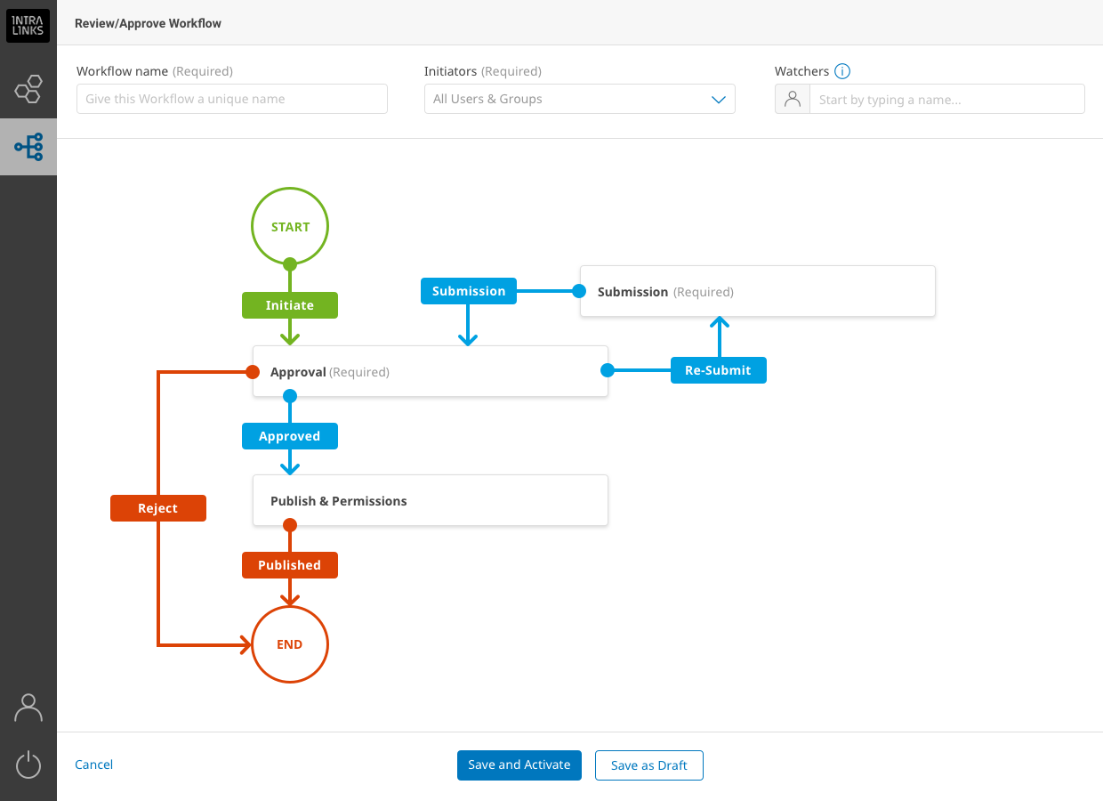This screenshot has height=801, width=1103.
Task: Click the Watchers name search field
Action: [947, 99]
